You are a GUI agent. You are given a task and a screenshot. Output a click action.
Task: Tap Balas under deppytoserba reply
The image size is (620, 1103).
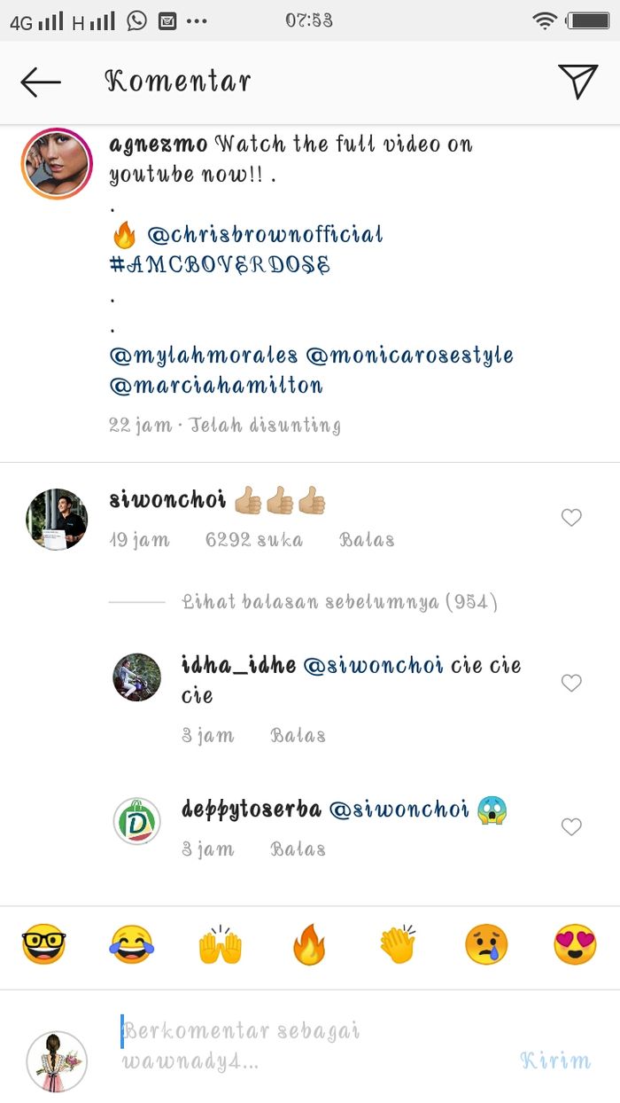(298, 849)
